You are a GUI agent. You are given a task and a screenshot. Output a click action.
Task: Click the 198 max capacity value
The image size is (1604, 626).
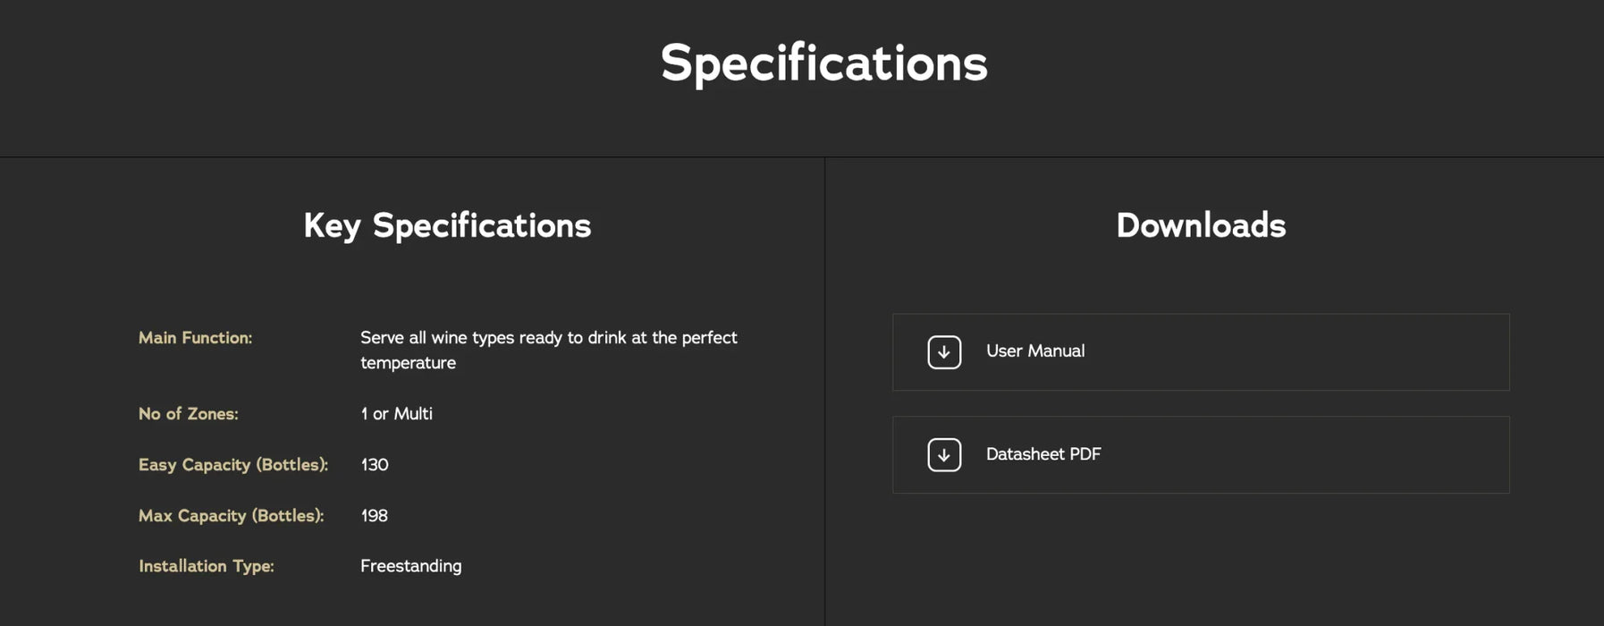[x=374, y=516]
